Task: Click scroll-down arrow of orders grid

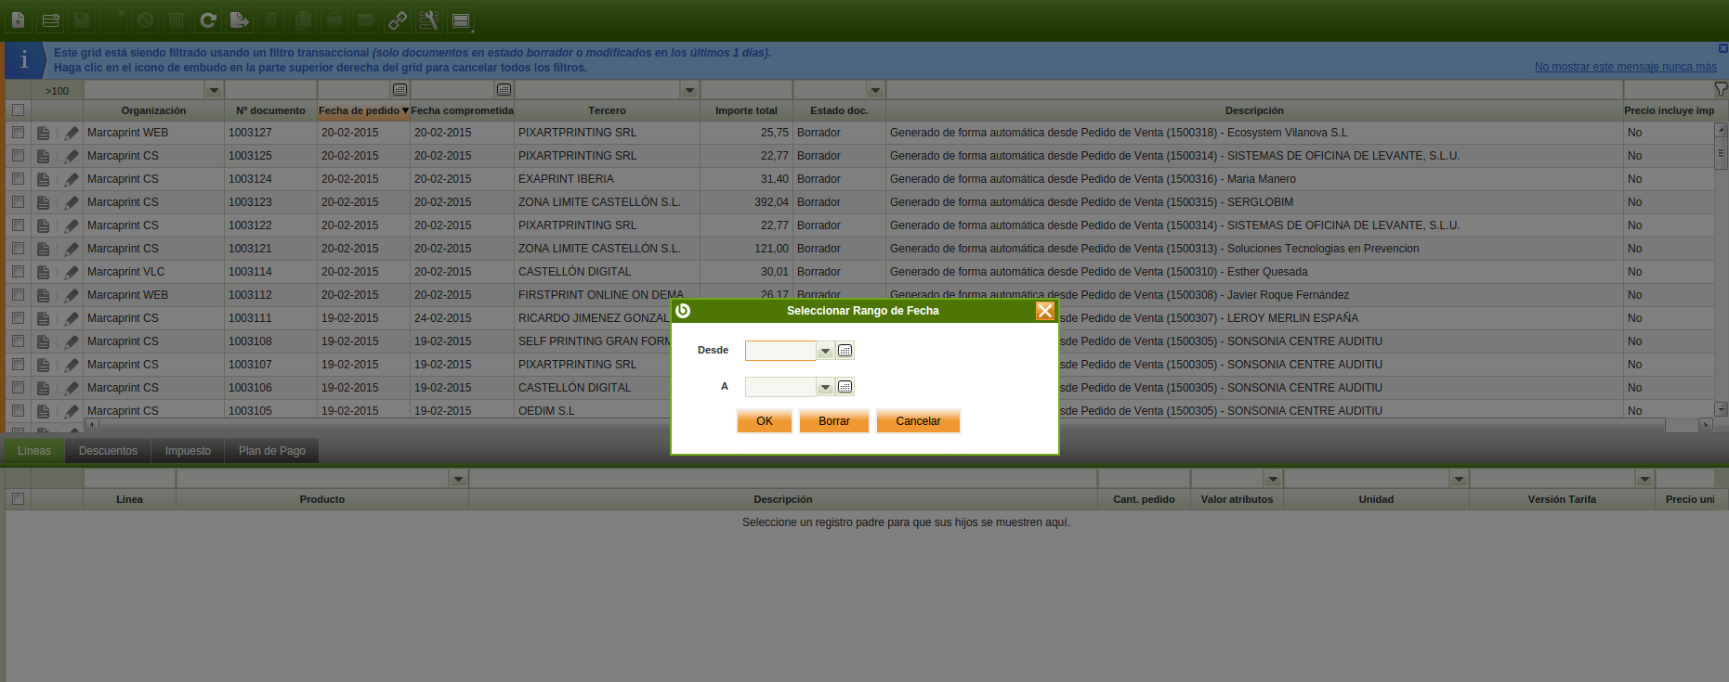Action: click(1721, 409)
